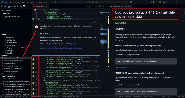The height and width of the screenshot is (98, 185).
Task: Click the minimap in package.json editor
Action: (x=104, y=33)
